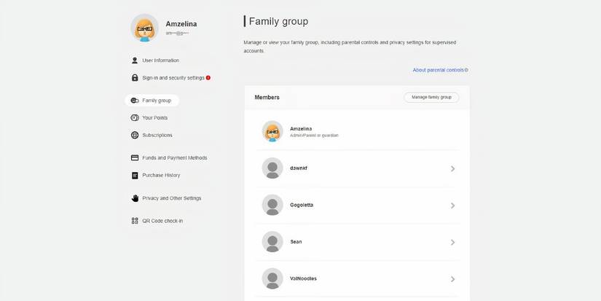Click the Subscriptions globe icon
This screenshot has width=601, height=301.
(135, 136)
